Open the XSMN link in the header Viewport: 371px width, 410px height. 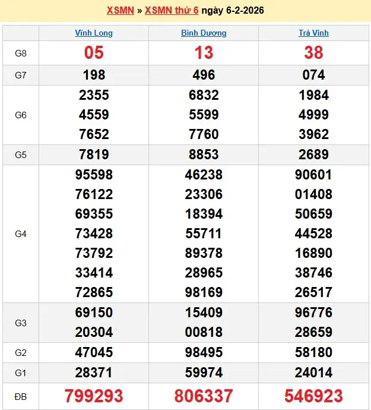(x=120, y=11)
